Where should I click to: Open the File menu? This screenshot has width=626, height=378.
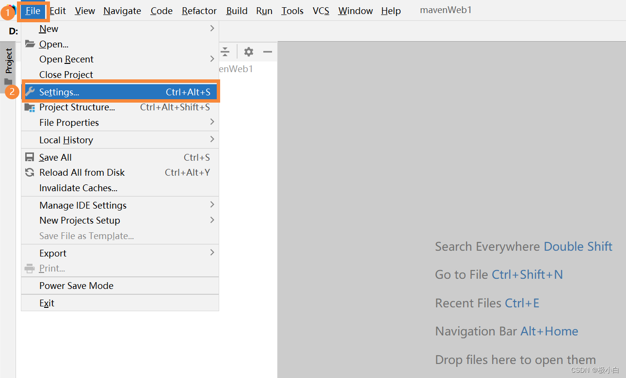(x=33, y=11)
